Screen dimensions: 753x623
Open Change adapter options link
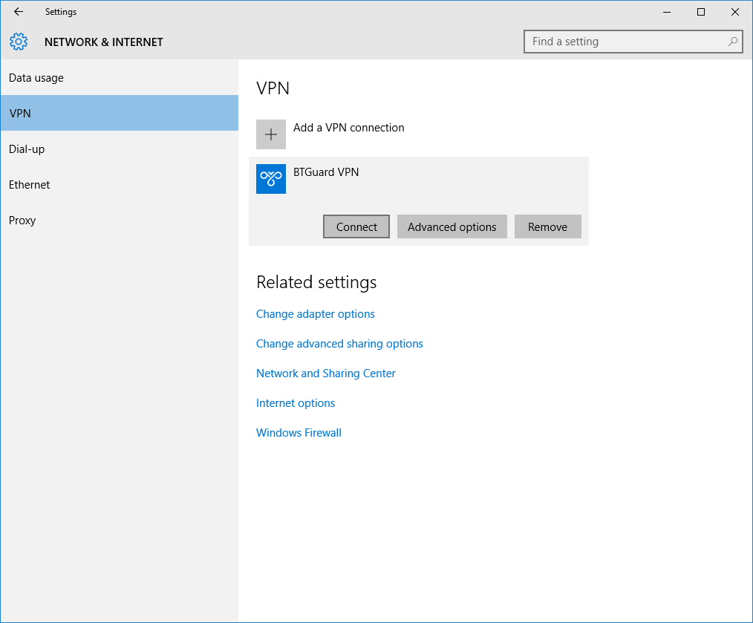[x=316, y=314]
